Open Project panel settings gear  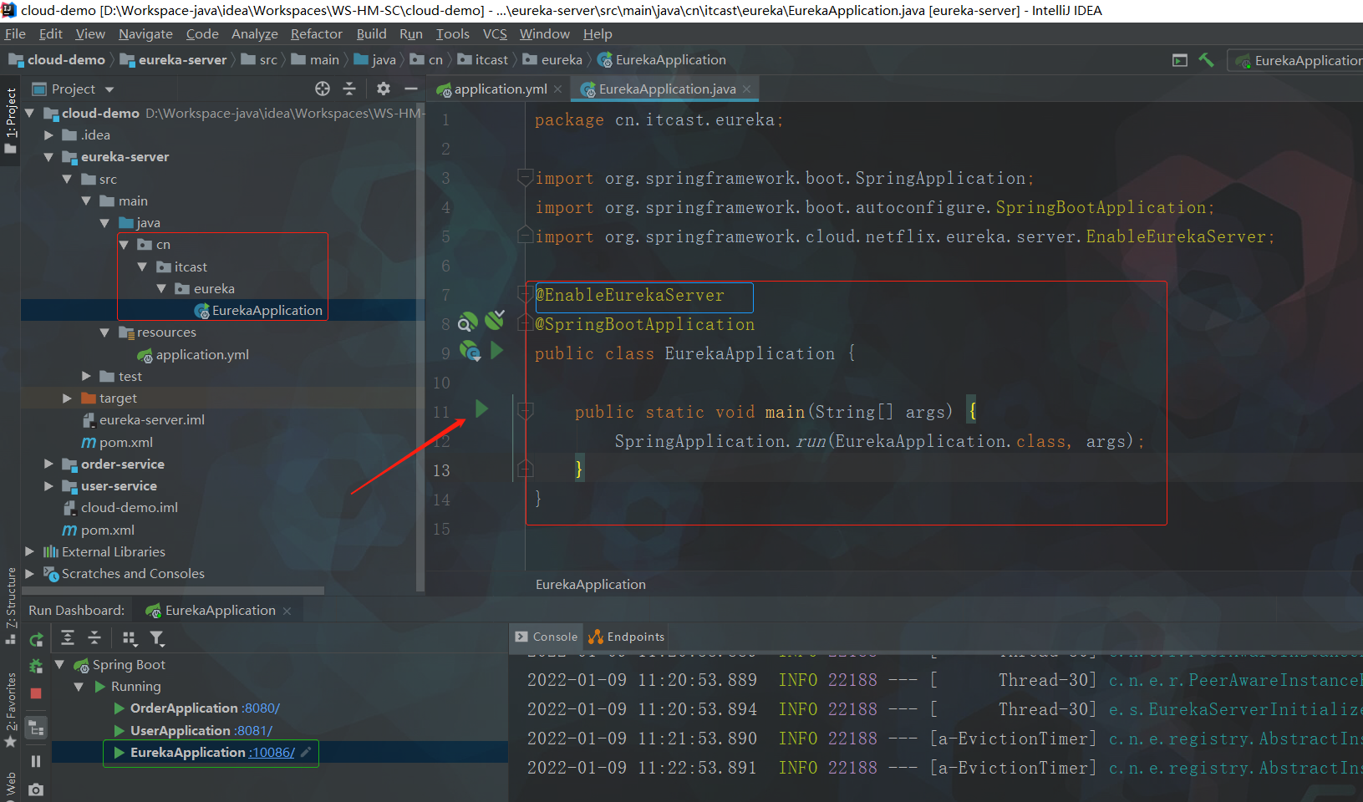[x=384, y=89]
